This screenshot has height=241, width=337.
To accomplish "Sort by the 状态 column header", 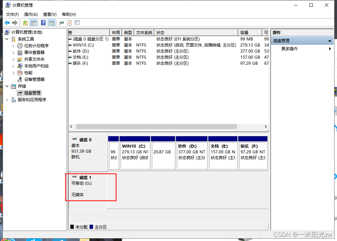I will 196,32.
